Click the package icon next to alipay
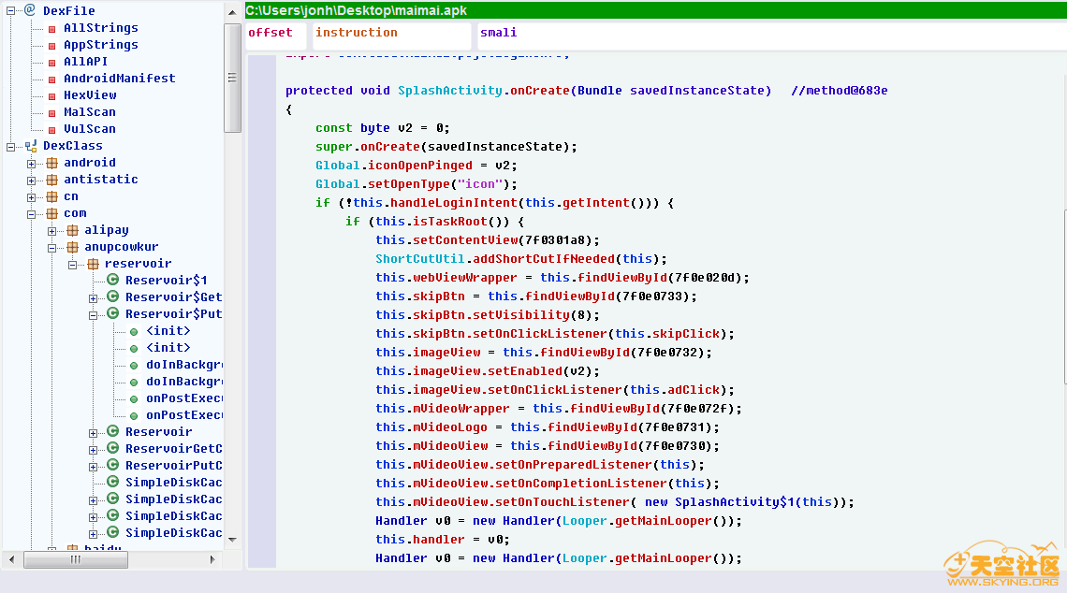This screenshot has width=1067, height=593. 72,230
